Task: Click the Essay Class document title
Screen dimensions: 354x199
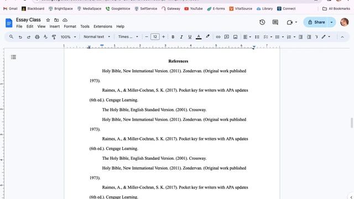Action: pos(28,20)
